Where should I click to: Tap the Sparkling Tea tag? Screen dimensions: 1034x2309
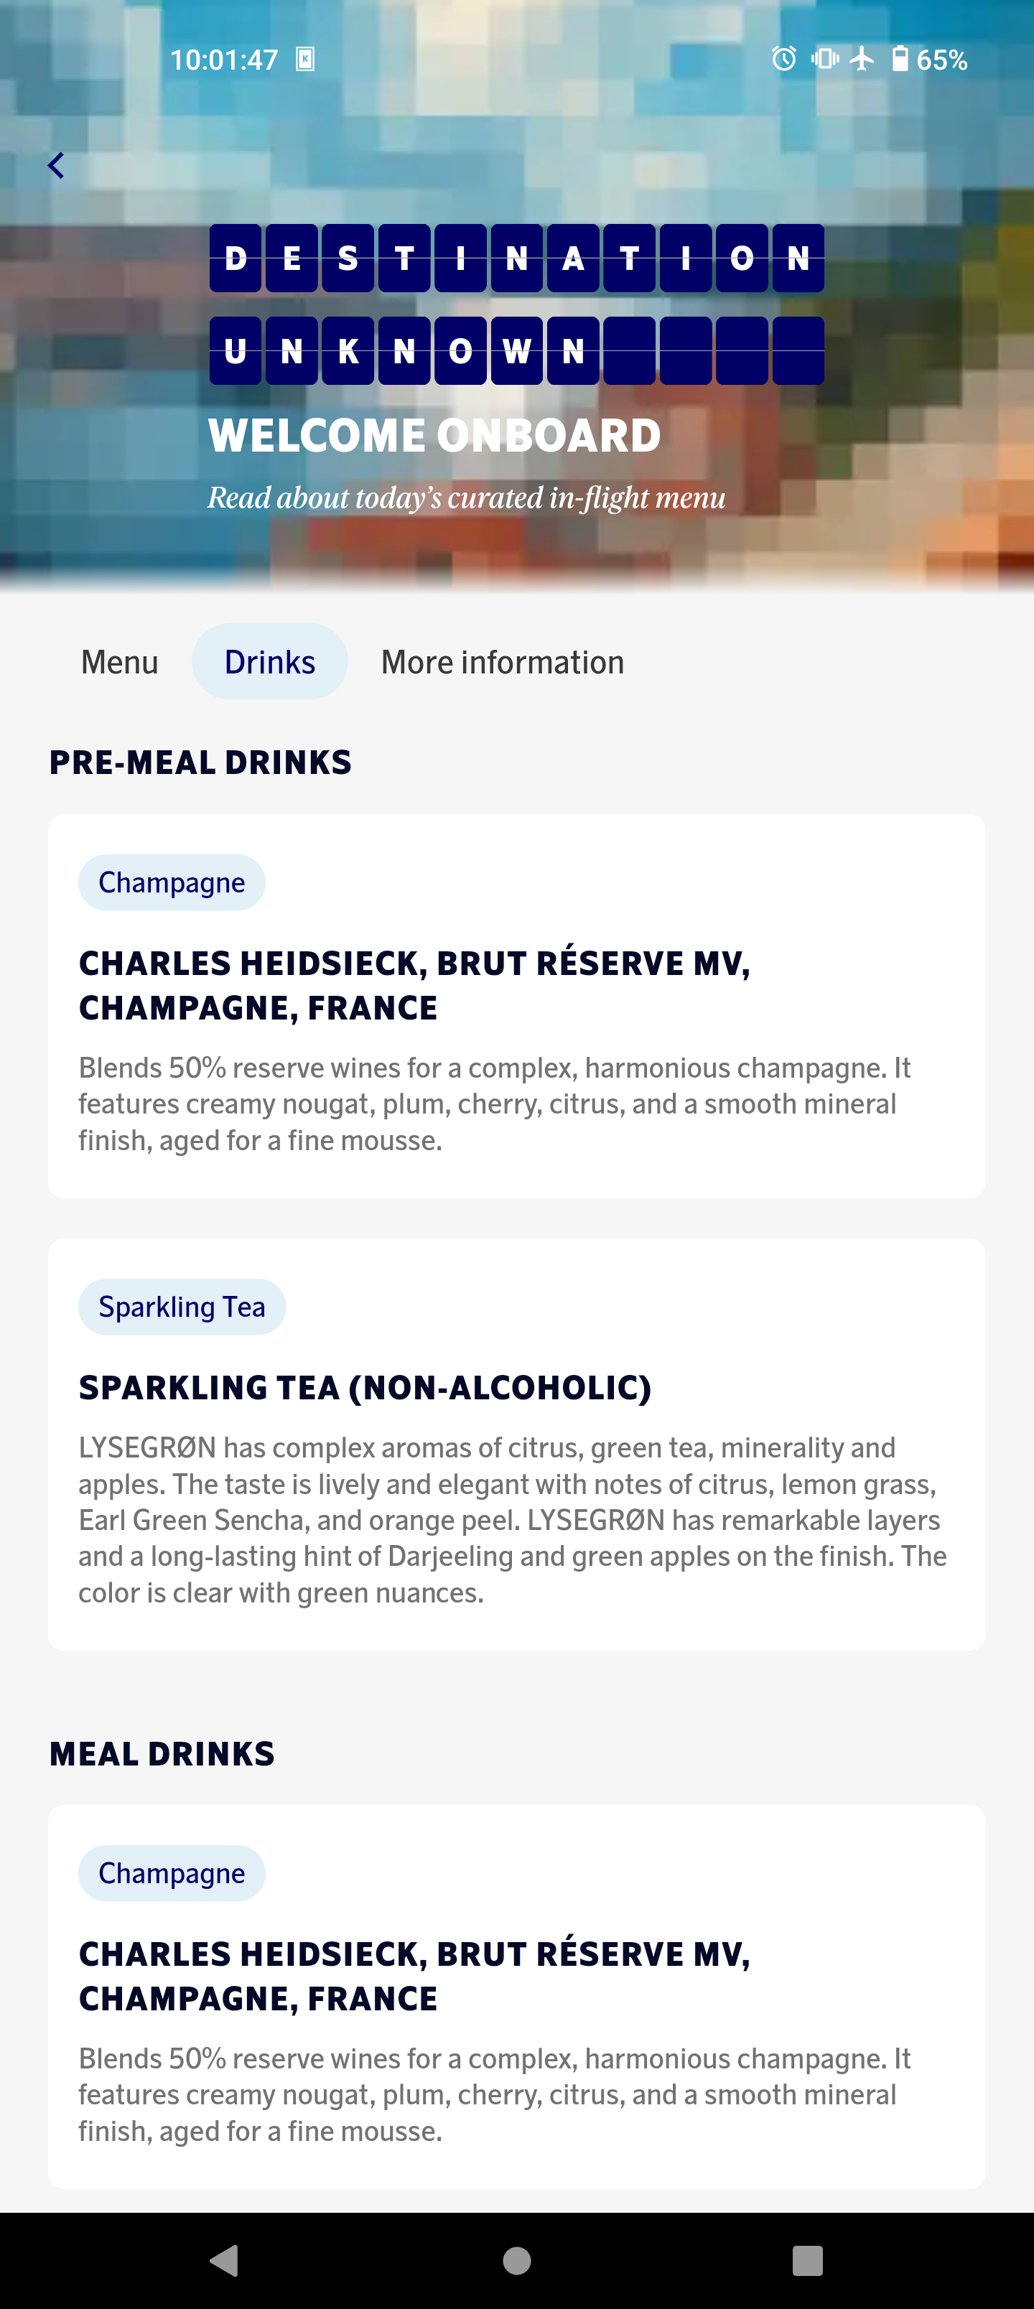coord(182,1306)
